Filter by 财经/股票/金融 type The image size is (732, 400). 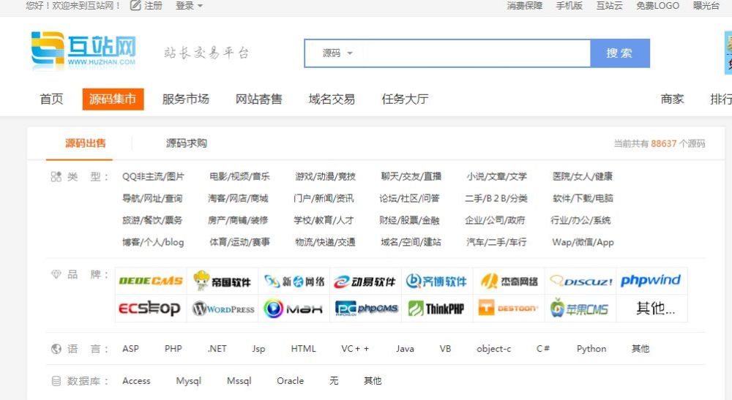(409, 221)
